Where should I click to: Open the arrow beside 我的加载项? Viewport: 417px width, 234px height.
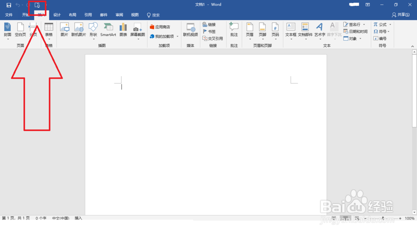point(177,36)
